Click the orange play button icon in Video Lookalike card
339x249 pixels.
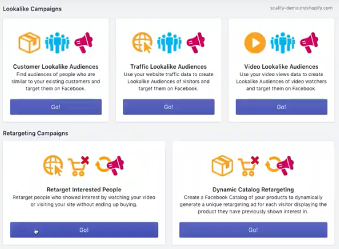[x=255, y=43]
